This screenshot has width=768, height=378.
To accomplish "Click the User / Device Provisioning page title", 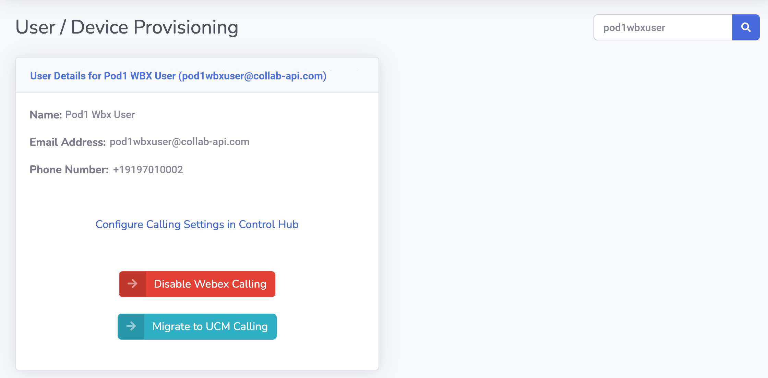I will pyautogui.click(x=127, y=27).
